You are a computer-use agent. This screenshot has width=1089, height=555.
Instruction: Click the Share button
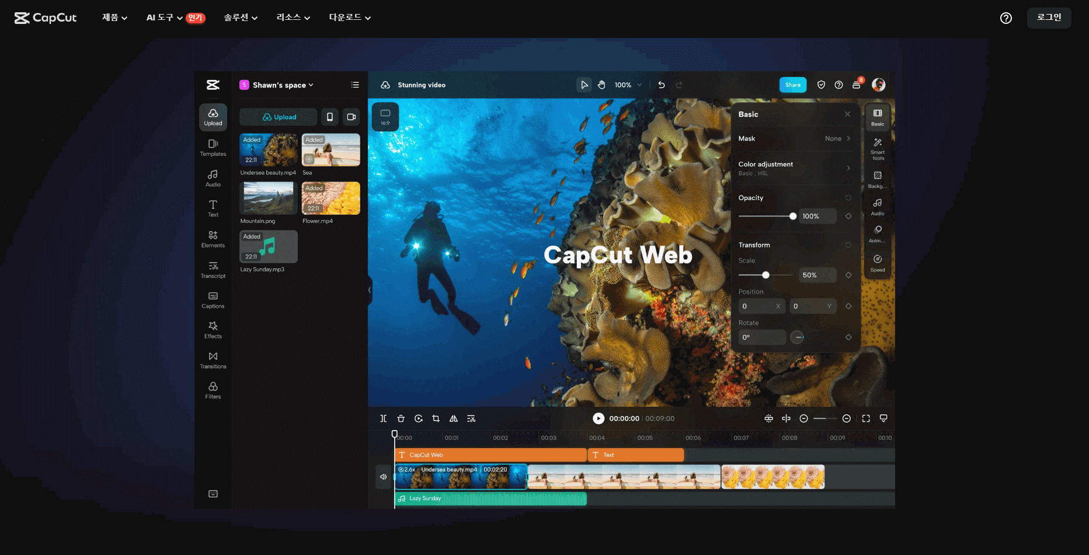(x=793, y=85)
